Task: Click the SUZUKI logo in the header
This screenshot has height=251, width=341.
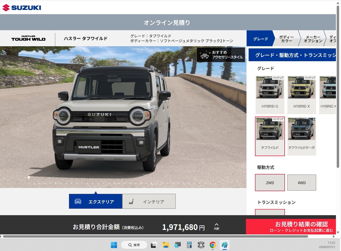Action: coord(22,7)
